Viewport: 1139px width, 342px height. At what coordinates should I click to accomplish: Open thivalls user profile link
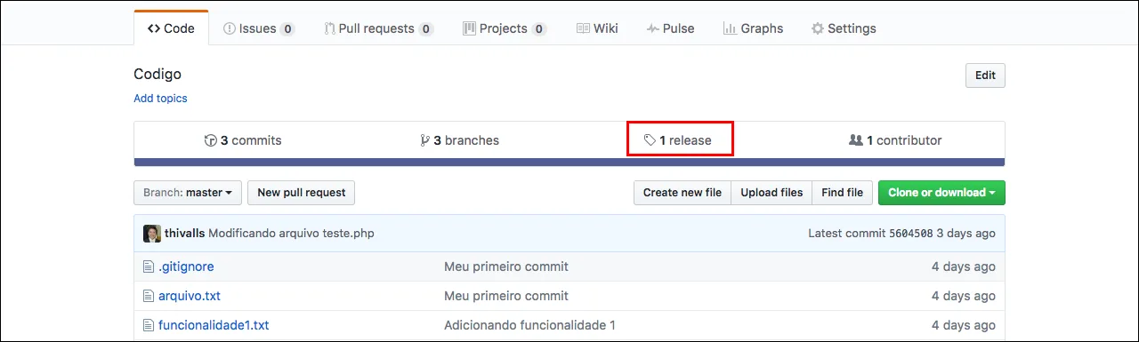[185, 234]
